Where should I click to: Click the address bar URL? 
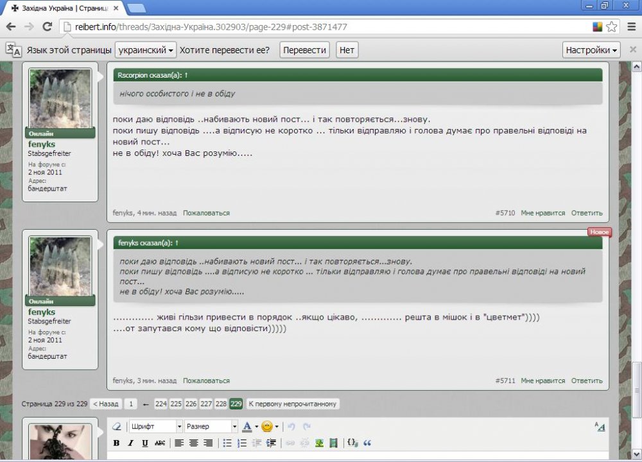pos(211,27)
